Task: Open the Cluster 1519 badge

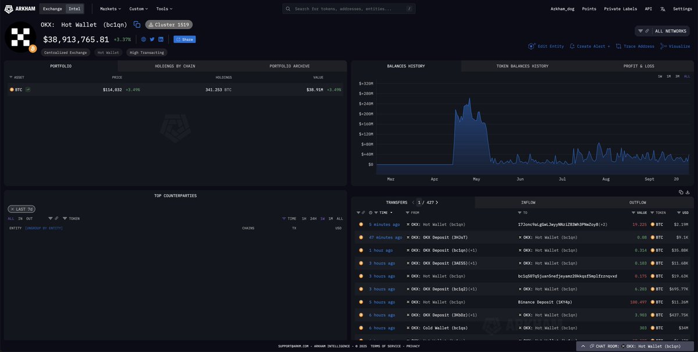Action: (x=169, y=24)
